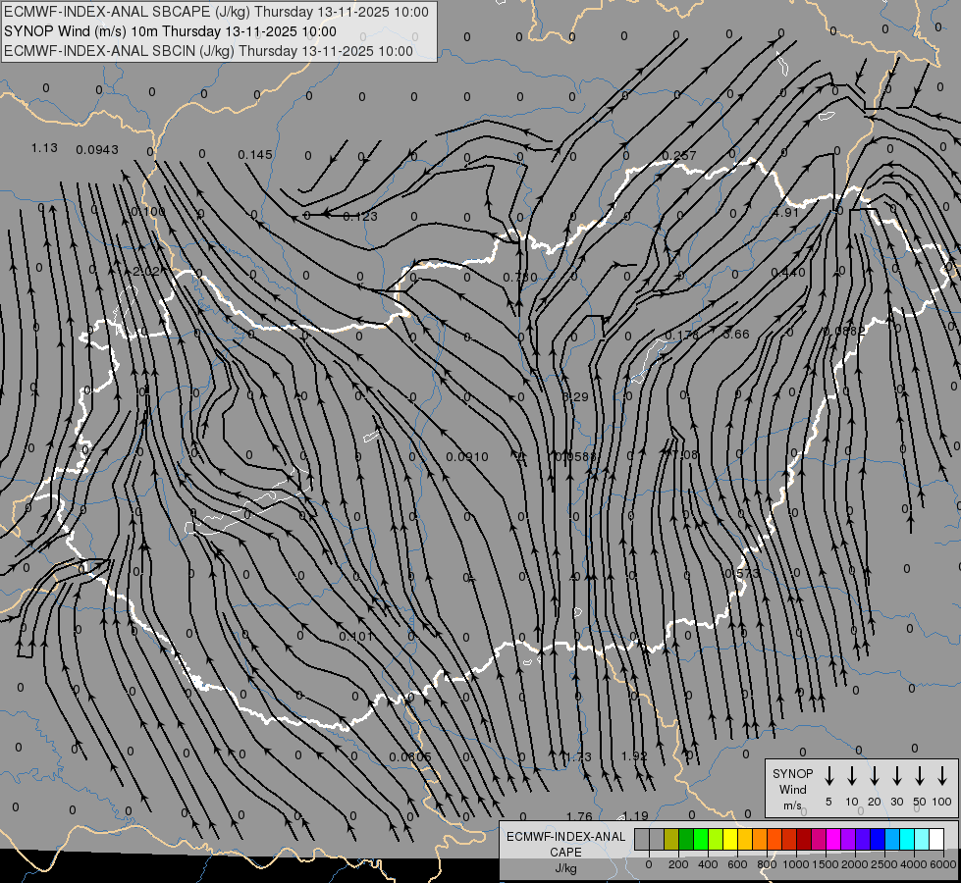
Task: Click the 30 m/s wind arrow in legend
Action: point(896,775)
